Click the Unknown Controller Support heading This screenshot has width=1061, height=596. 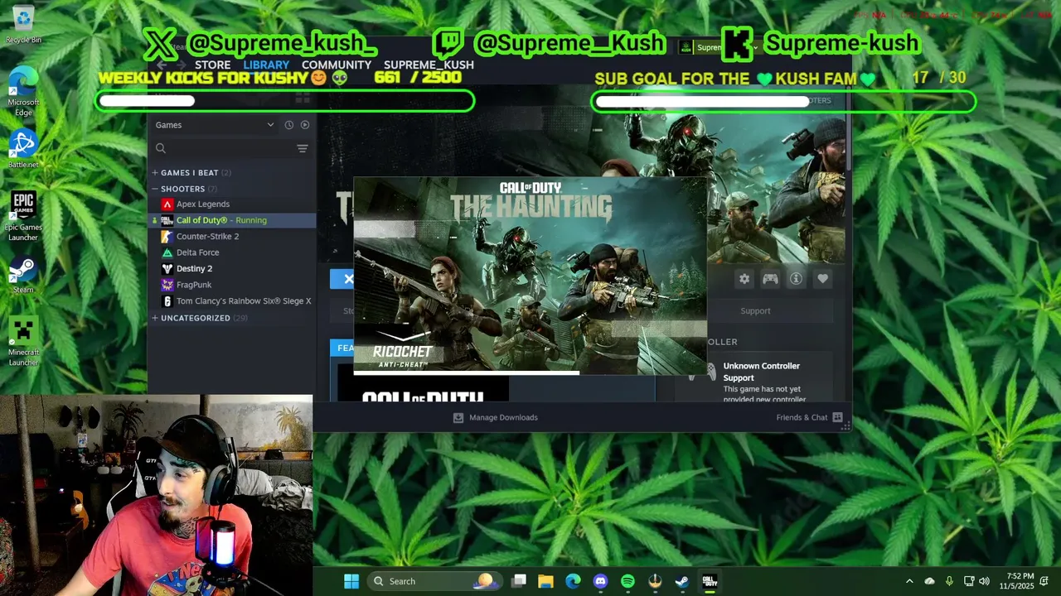click(x=762, y=372)
